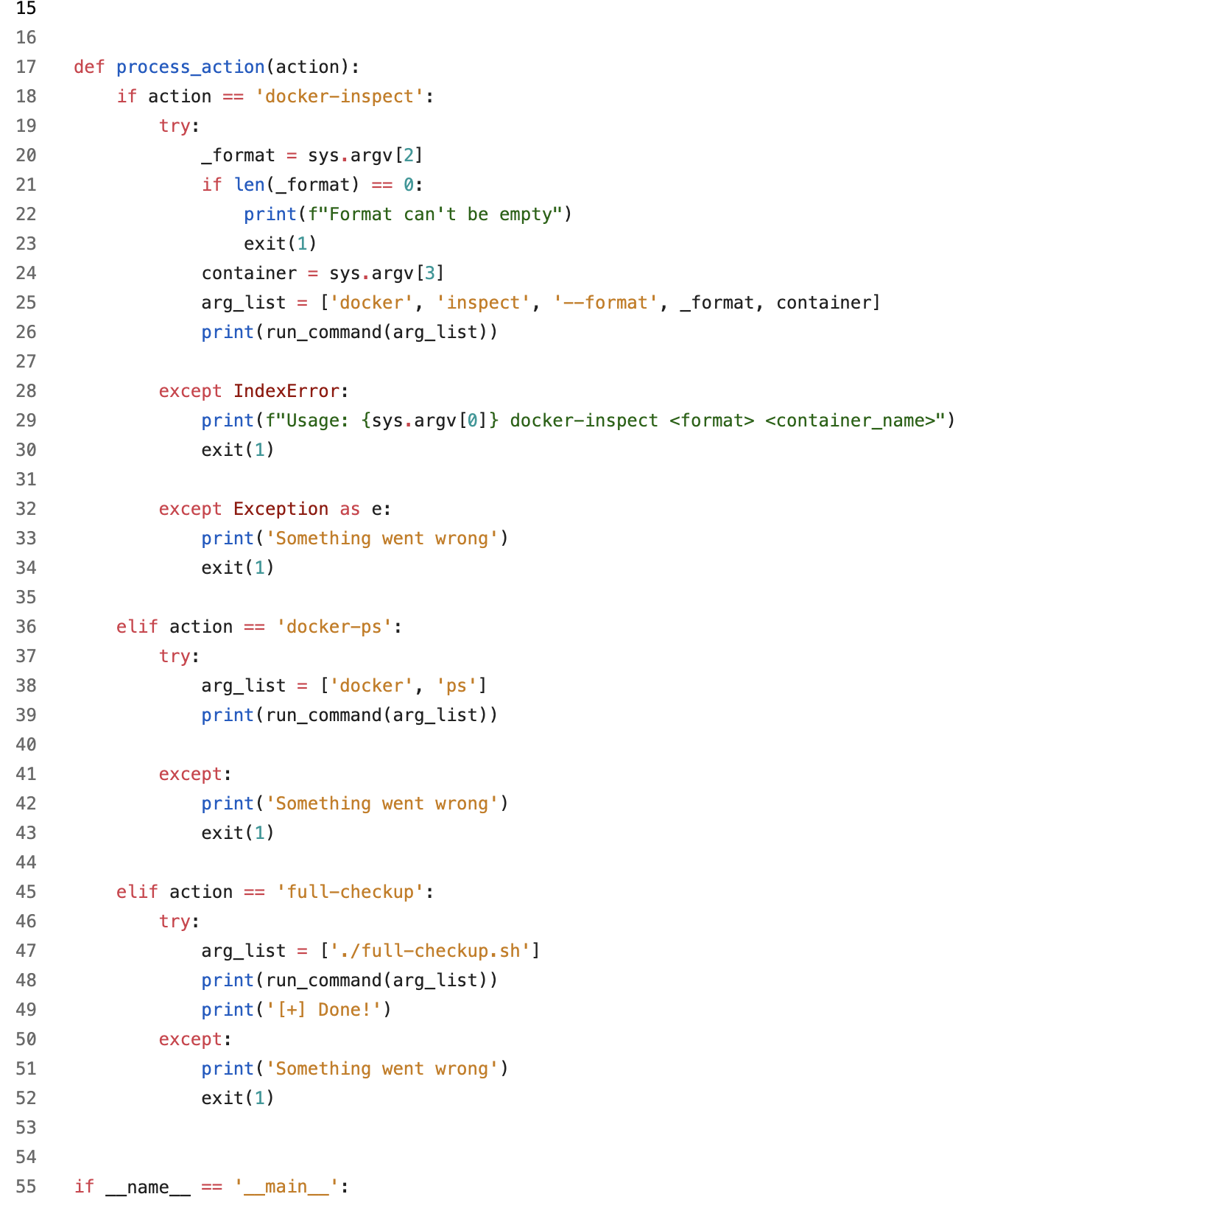
Task: Click line number 17 in the gutter
Action: coord(26,67)
